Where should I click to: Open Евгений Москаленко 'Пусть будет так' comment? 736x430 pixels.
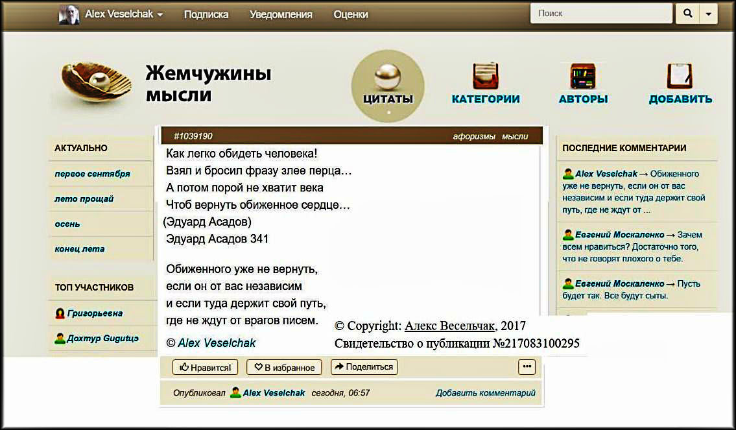click(x=619, y=283)
